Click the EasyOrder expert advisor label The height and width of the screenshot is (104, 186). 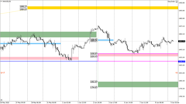(x=171, y=2)
